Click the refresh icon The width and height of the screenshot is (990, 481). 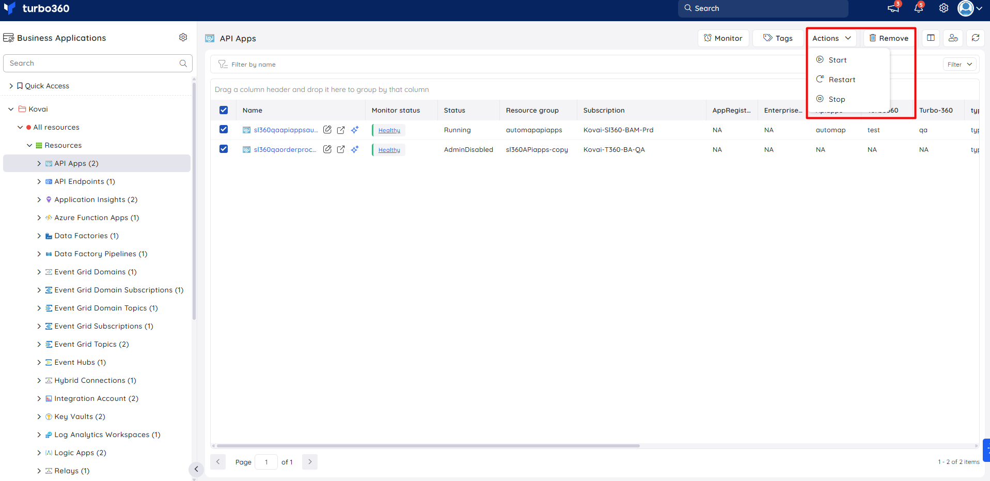[x=975, y=38]
